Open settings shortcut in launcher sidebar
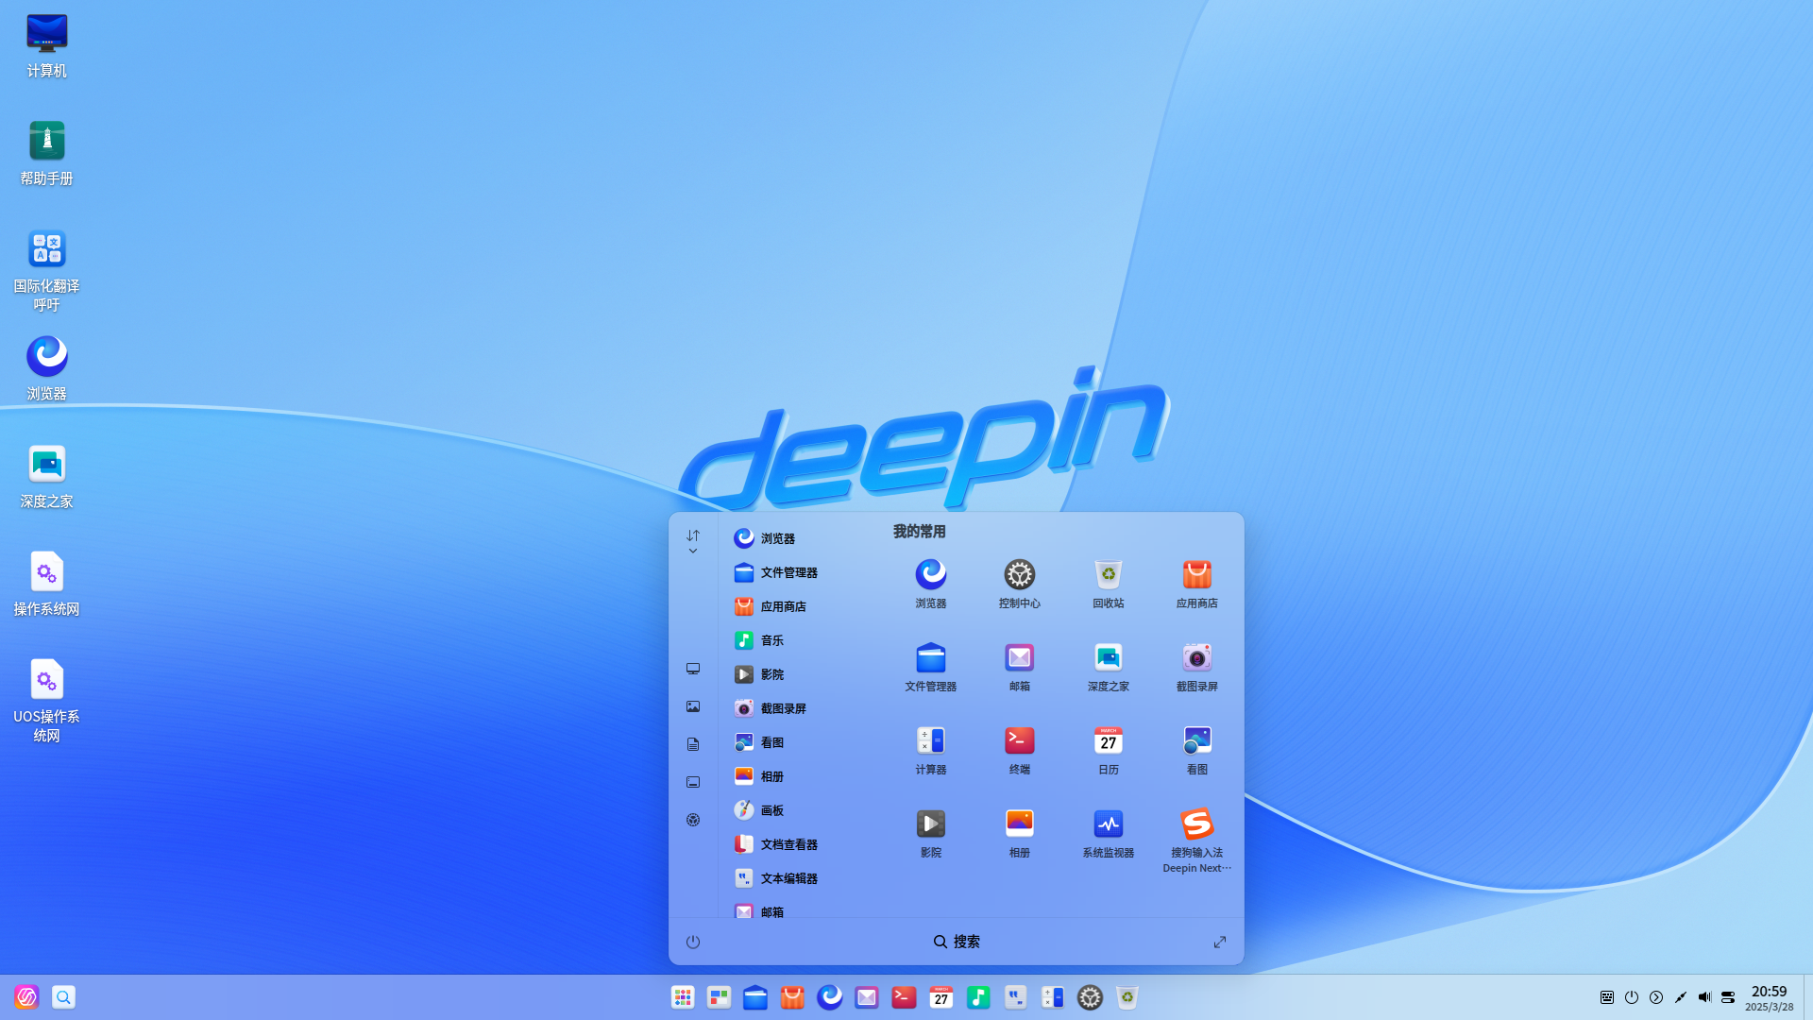Viewport: 1813px width, 1020px height. [x=693, y=820]
